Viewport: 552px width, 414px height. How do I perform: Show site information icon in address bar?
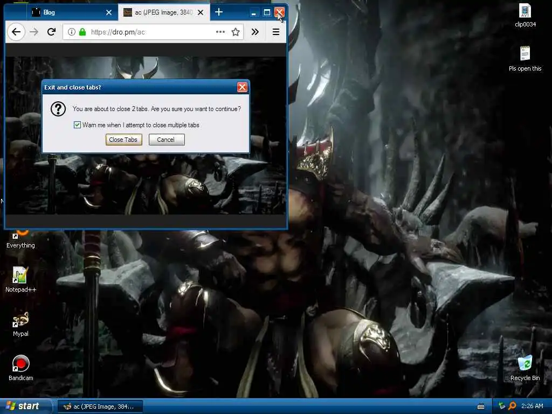point(72,32)
